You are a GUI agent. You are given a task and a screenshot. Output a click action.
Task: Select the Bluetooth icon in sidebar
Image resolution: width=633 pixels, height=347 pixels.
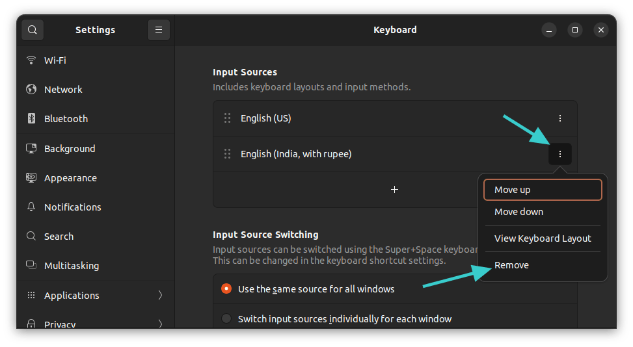tap(31, 119)
